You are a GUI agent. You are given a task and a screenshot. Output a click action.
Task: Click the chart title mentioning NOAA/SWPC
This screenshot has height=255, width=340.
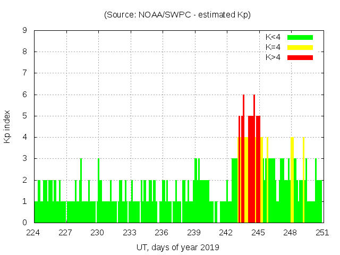point(177,15)
